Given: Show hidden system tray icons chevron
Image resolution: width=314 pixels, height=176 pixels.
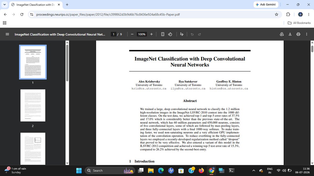Looking at the screenshot, I should [x=254, y=171].
